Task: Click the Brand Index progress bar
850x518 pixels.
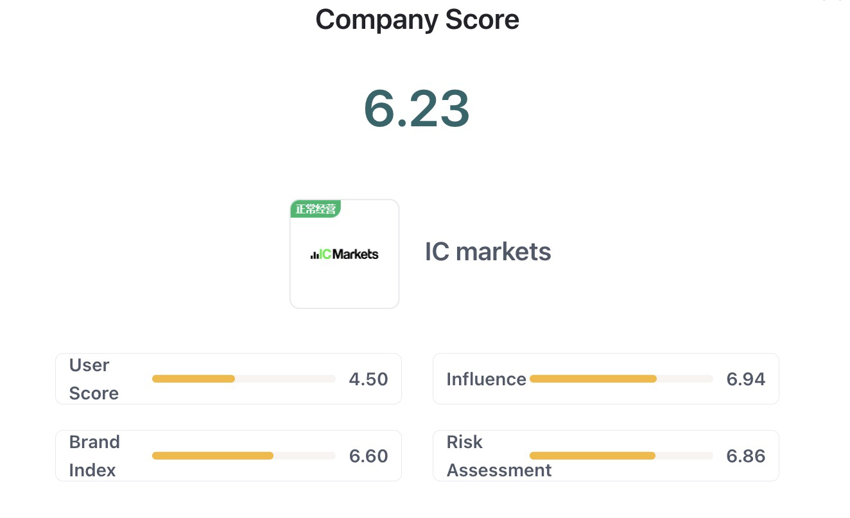Action: pyautogui.click(x=244, y=456)
